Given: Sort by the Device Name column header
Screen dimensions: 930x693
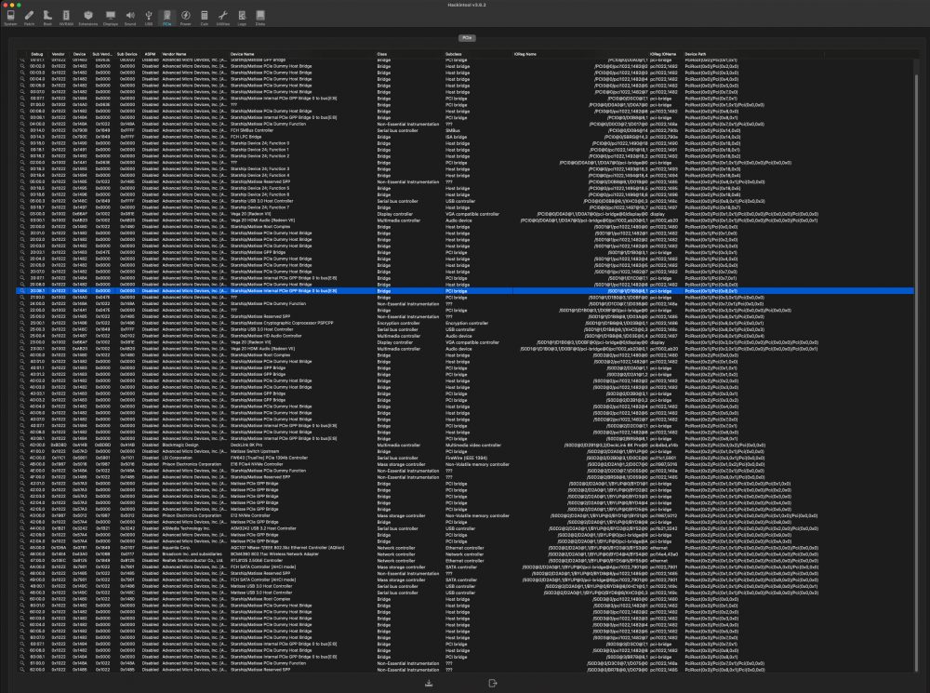Looking at the screenshot, I should point(302,54).
